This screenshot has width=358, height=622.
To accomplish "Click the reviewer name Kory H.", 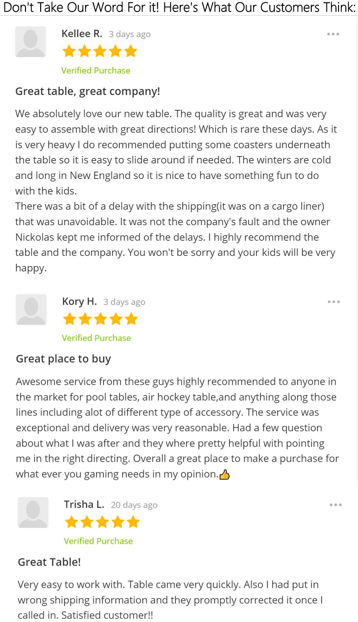I will (79, 301).
